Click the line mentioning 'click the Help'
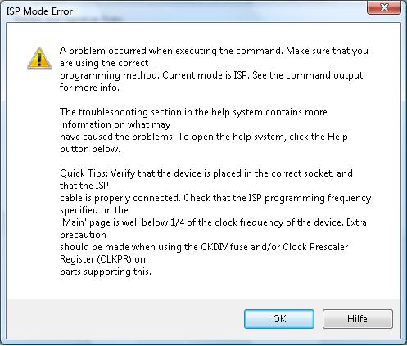This screenshot has width=407, height=346. click(x=204, y=137)
